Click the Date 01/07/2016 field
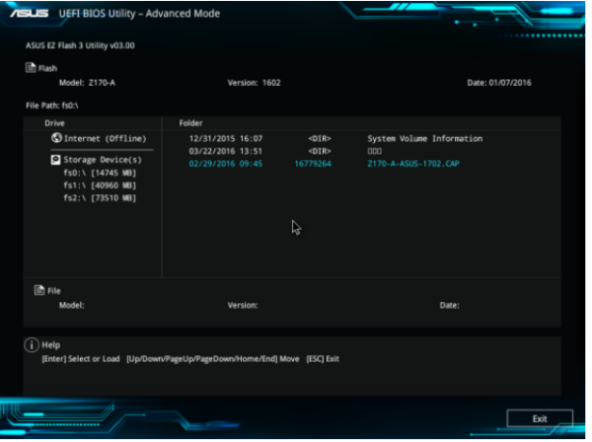 click(498, 82)
